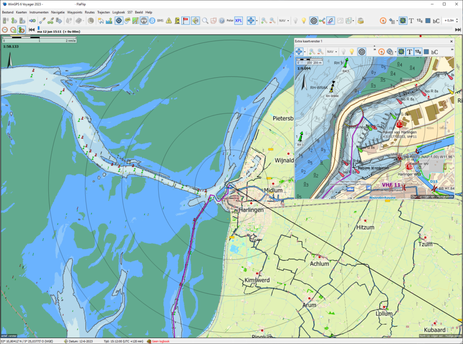Toggle the XPL button
This screenshot has height=344, width=463.
[x=239, y=21]
